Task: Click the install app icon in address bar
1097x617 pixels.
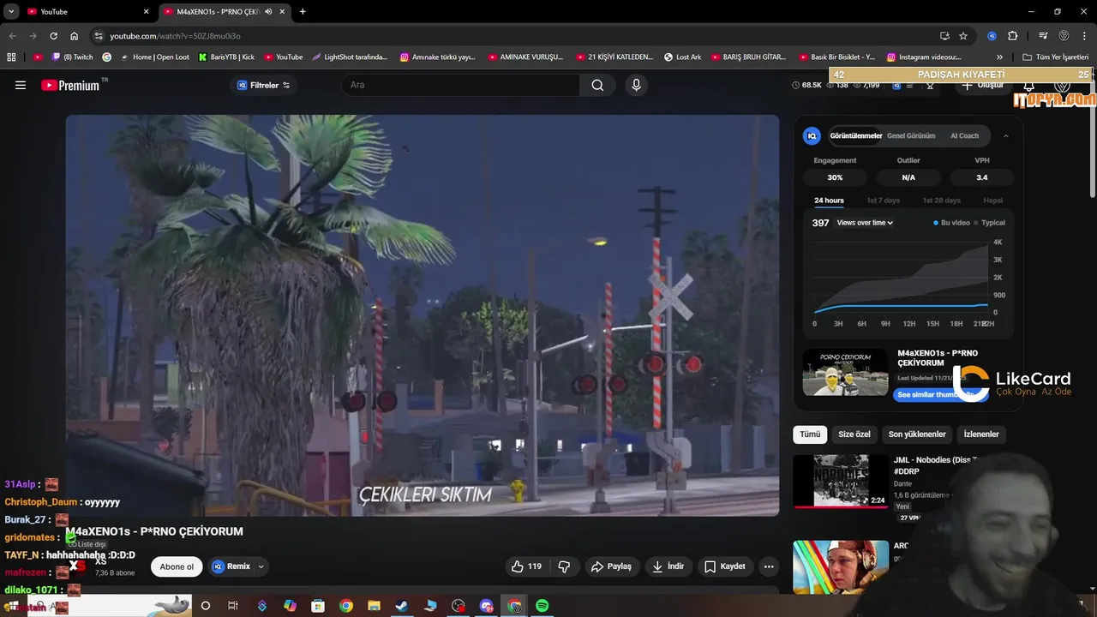Action: click(944, 36)
